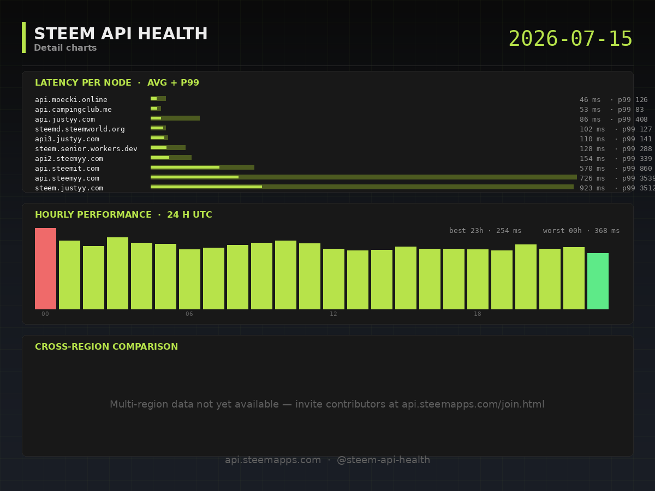Click the "110 ms · p99 141" value

(x=616, y=139)
